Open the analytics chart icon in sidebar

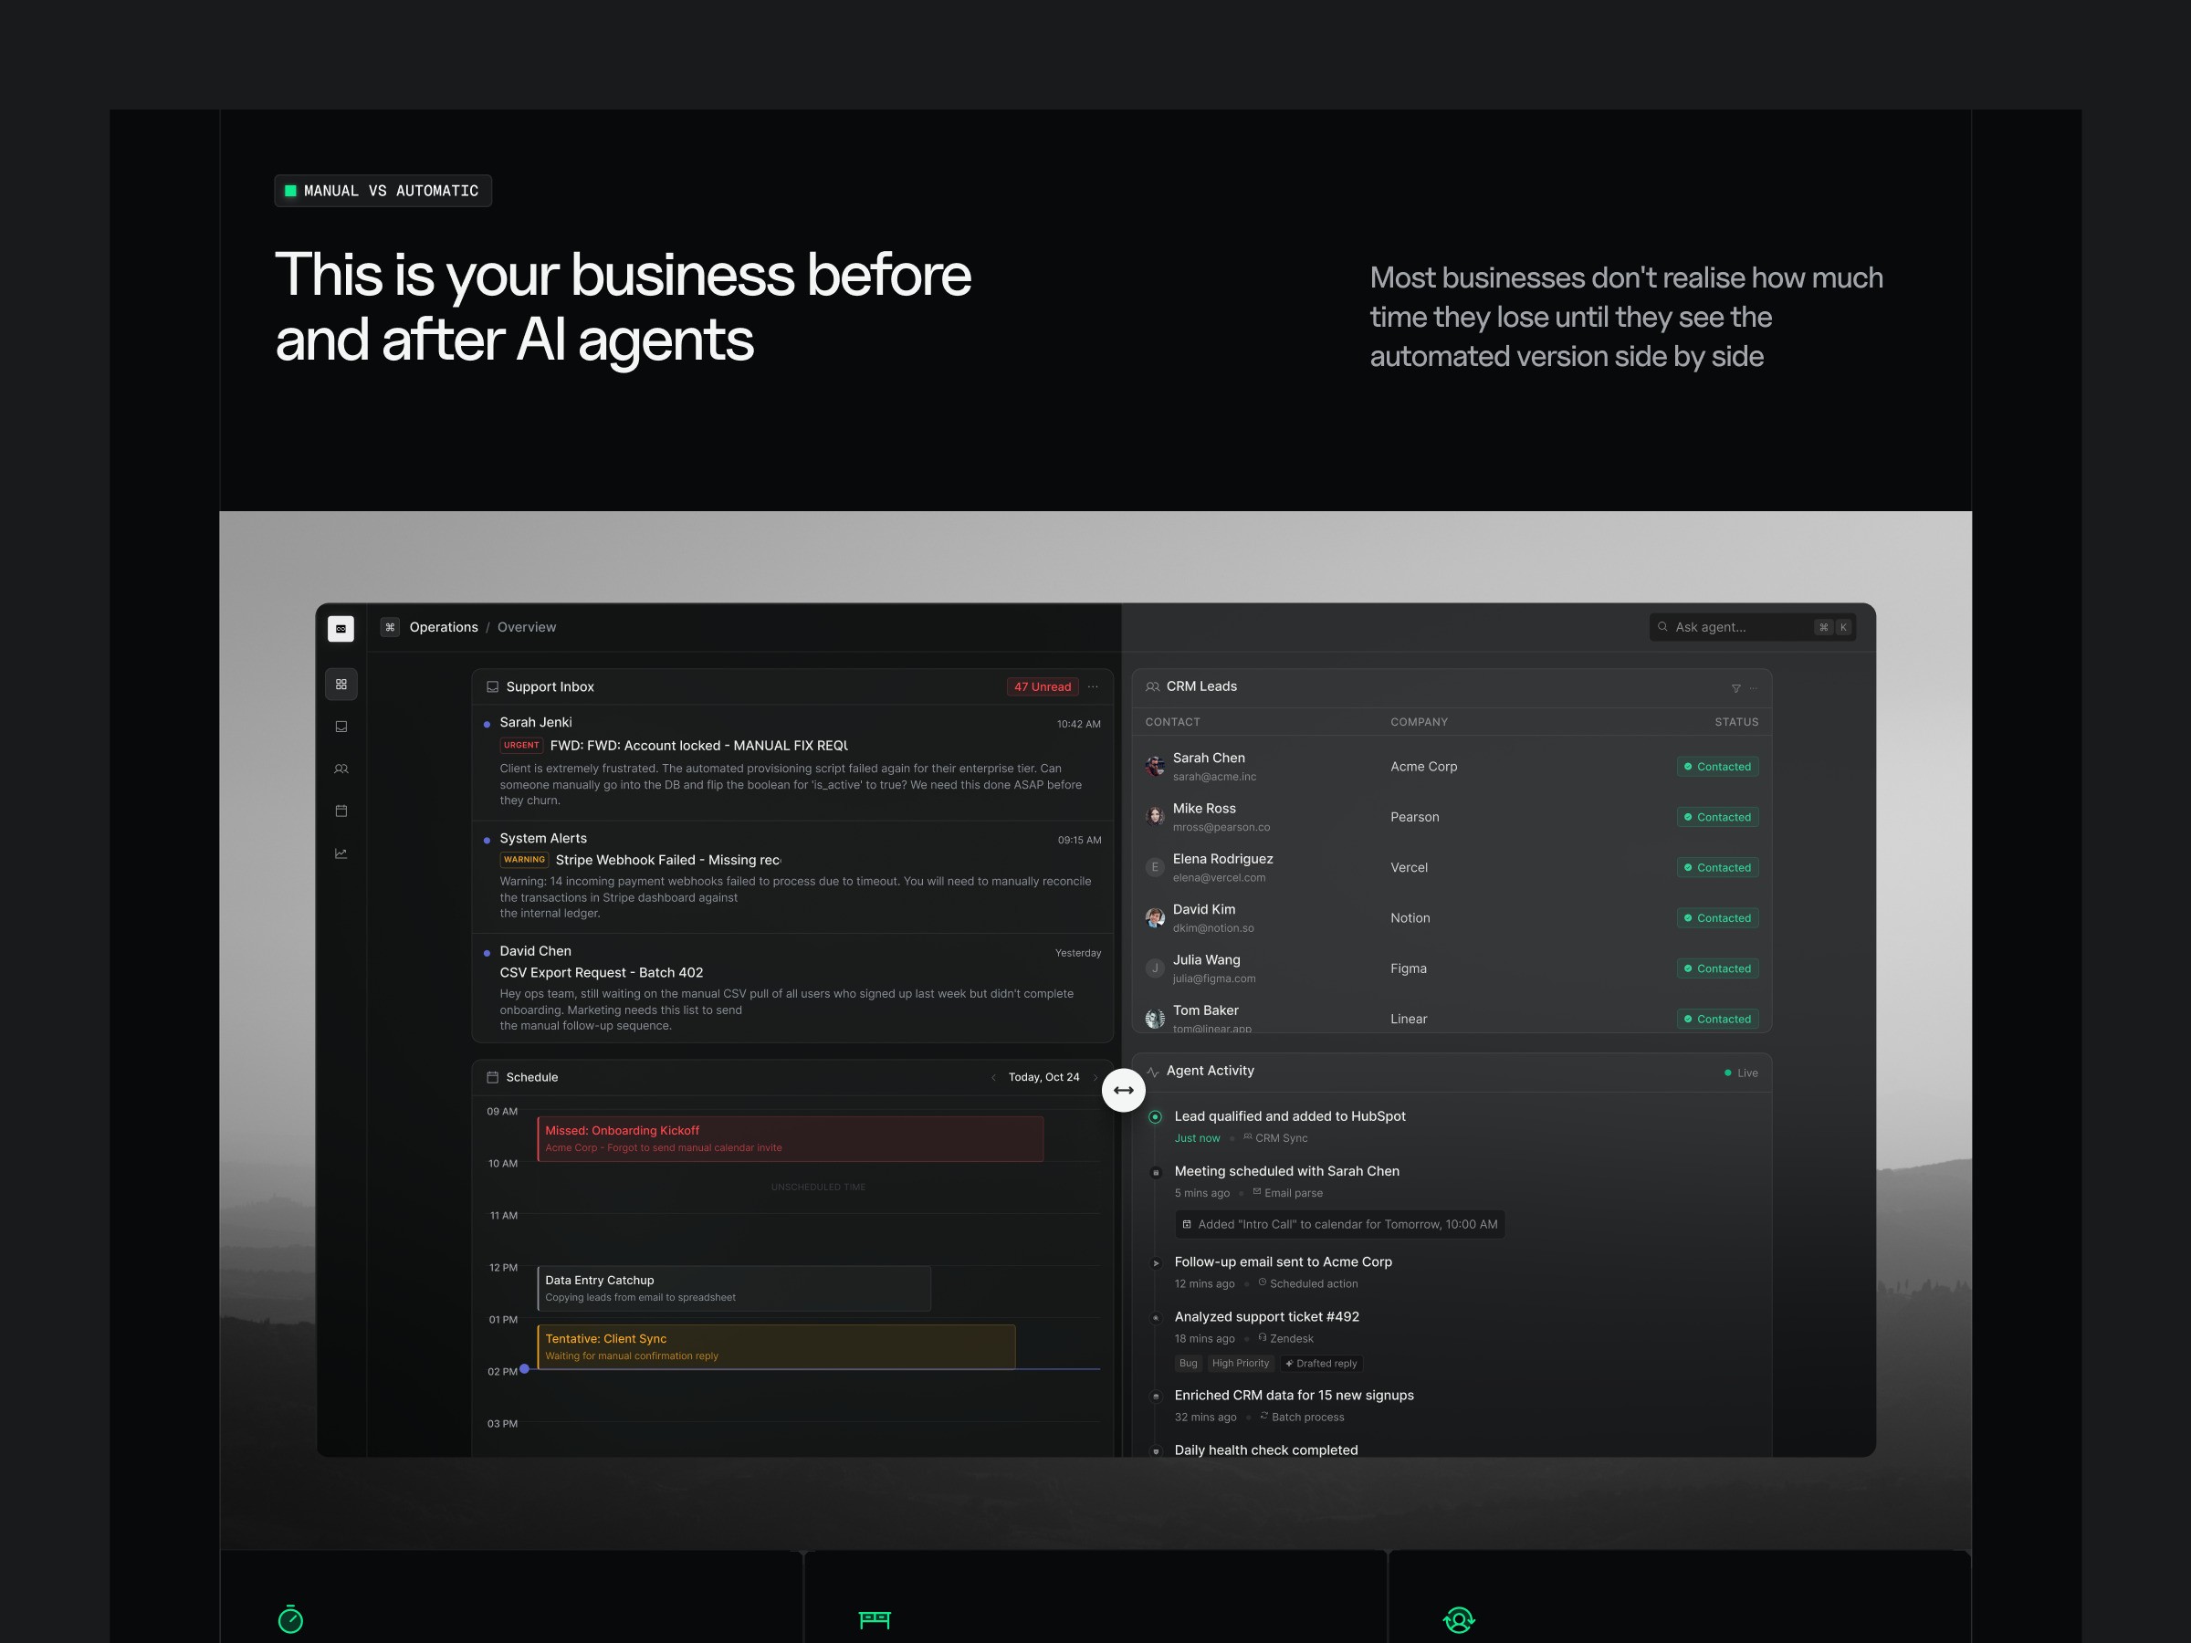point(341,853)
